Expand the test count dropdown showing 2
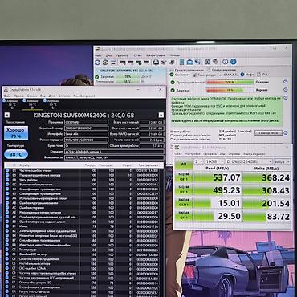 198,161
